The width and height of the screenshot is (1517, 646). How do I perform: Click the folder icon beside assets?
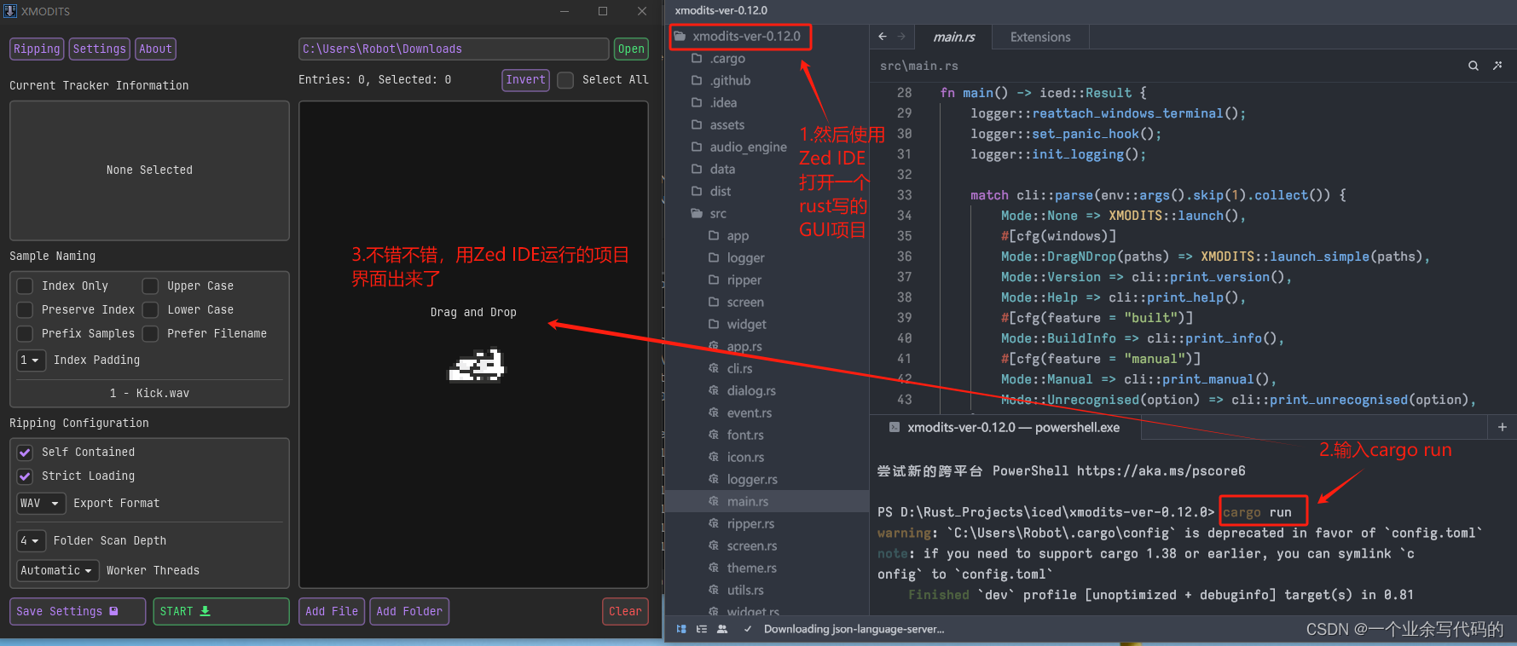(x=697, y=124)
